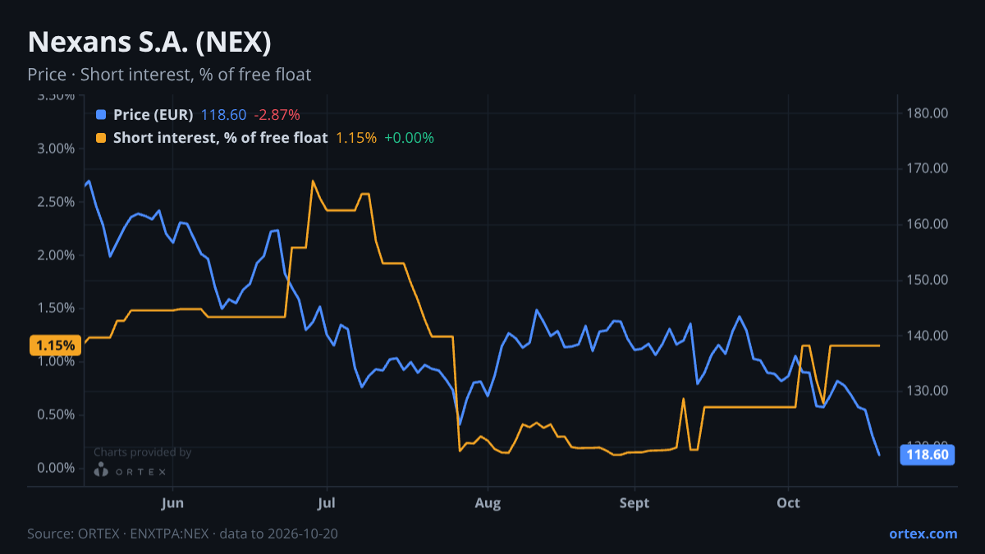Click the 180.00 right axis label
985x554 pixels.
pyautogui.click(x=928, y=112)
